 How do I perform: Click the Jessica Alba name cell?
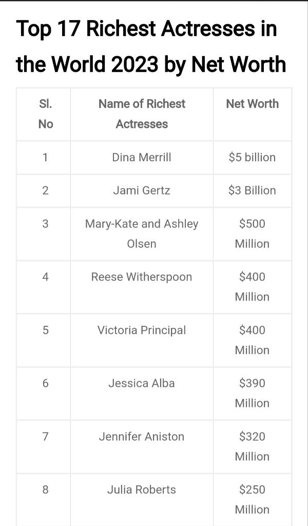click(142, 383)
